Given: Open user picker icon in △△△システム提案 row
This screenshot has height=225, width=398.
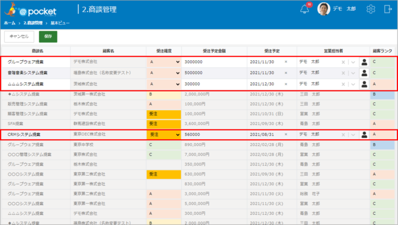Looking at the screenshot, I should click(364, 84).
